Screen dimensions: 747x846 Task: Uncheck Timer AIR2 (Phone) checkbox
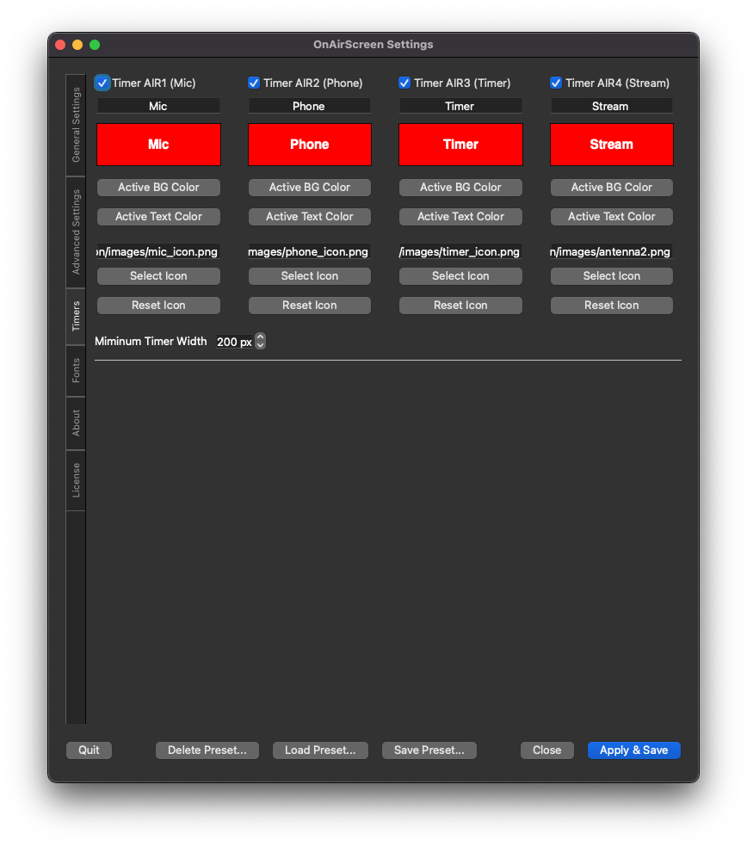[x=254, y=83]
